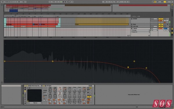Select the yellow Bass clip
Screen dimensions: 174x109
tap(102, 24)
